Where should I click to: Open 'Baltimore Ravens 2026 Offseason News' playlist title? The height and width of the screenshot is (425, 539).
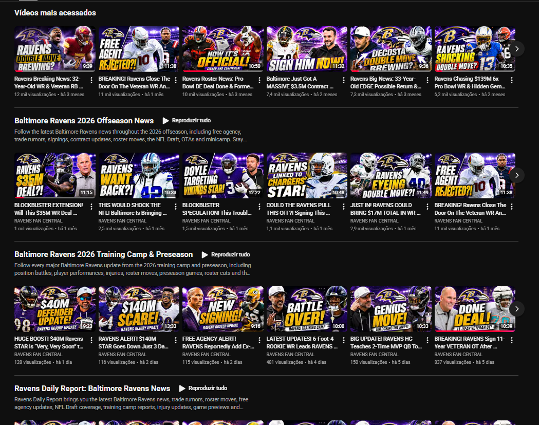click(x=84, y=121)
